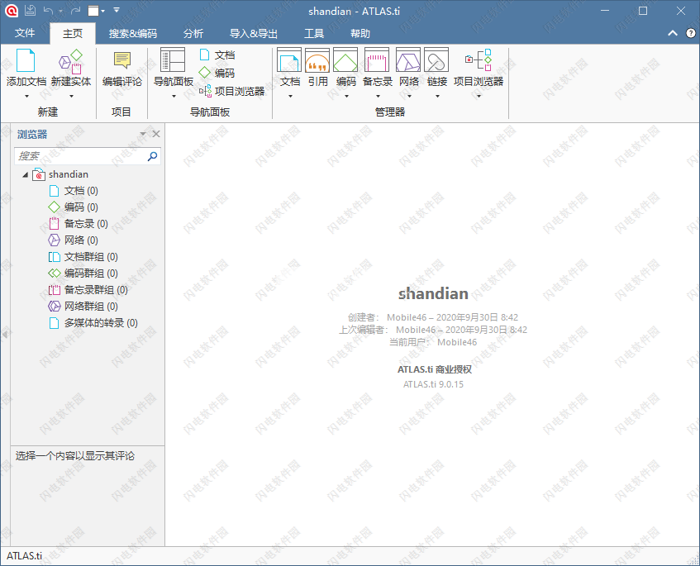
Task: Open the 文件 menu tab
Action: pos(25,34)
